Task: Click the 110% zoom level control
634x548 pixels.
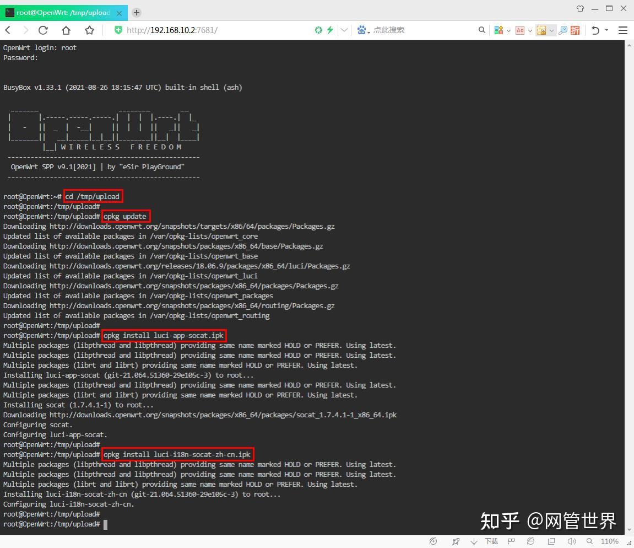Action: [609, 541]
